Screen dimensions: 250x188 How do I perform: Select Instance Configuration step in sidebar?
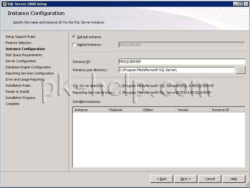[x=25, y=49]
